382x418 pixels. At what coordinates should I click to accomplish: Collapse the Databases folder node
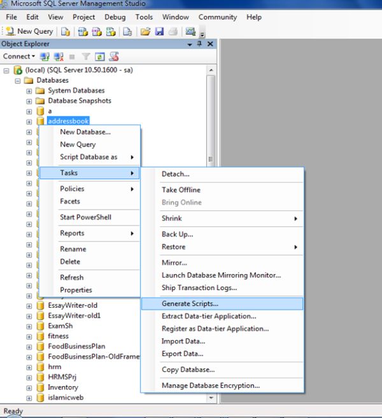coord(18,81)
